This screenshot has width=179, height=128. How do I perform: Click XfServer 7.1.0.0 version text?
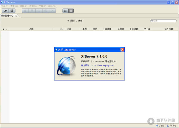(x=94, y=57)
